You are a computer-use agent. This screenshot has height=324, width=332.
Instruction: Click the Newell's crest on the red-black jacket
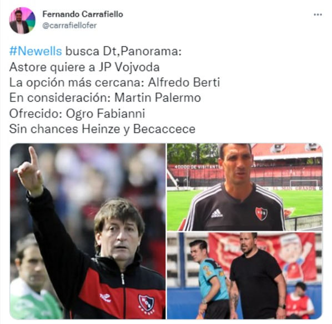pos(147,302)
